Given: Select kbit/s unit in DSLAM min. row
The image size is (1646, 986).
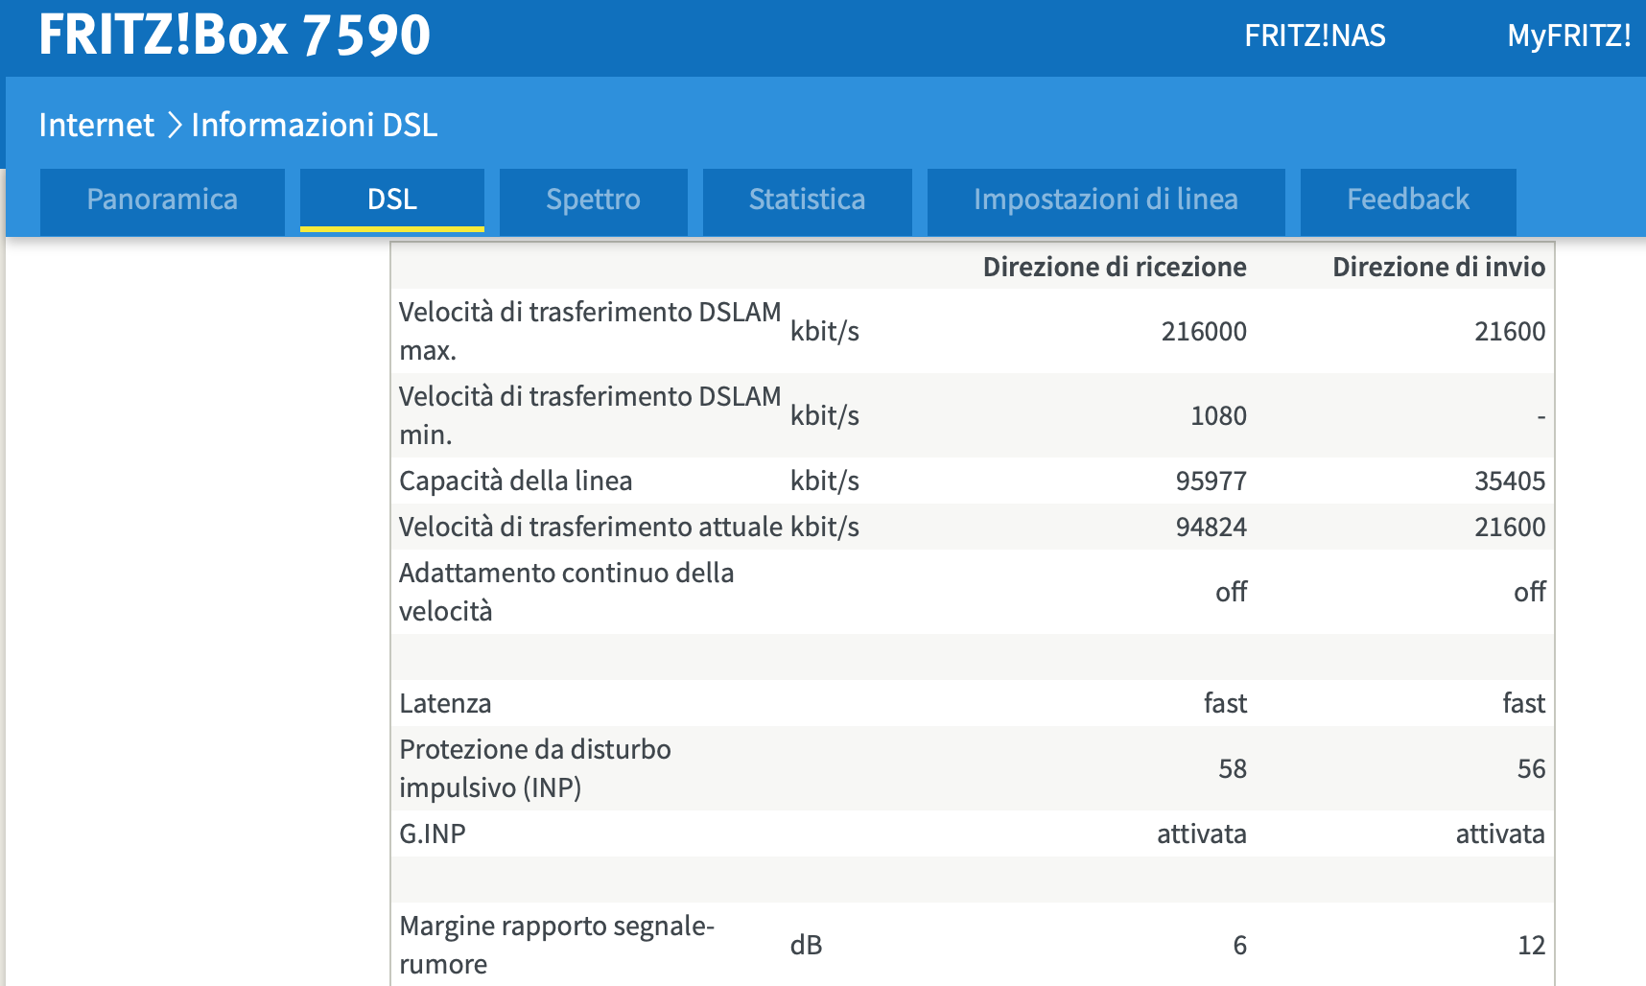Looking at the screenshot, I should tap(825, 416).
